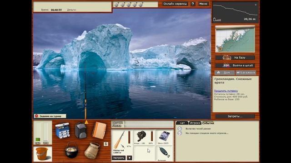
Task: Select the black fishing reel slot
Action: [x=141, y=136]
